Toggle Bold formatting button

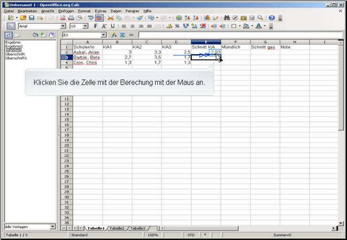(95, 26)
